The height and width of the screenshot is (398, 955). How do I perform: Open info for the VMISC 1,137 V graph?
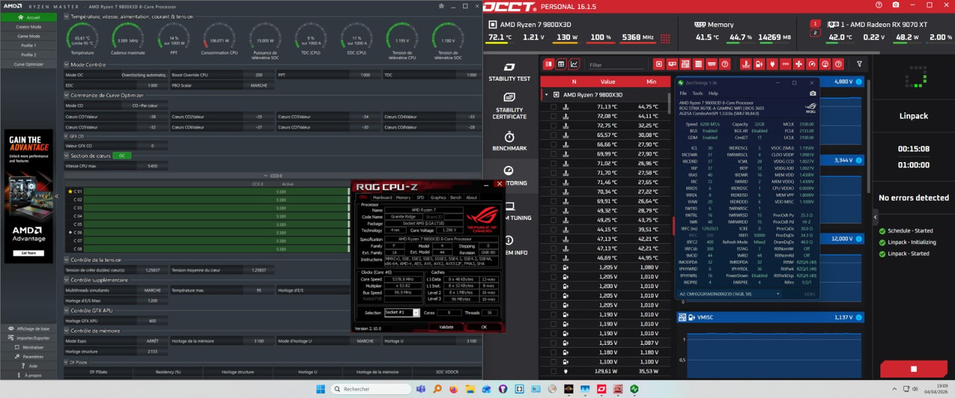(x=859, y=317)
